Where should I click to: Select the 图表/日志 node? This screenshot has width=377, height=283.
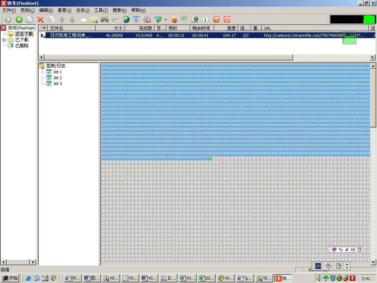[x=56, y=66]
